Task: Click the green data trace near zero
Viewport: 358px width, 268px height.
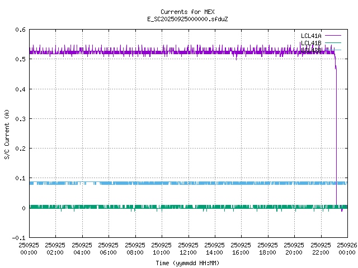Action: 168,207
